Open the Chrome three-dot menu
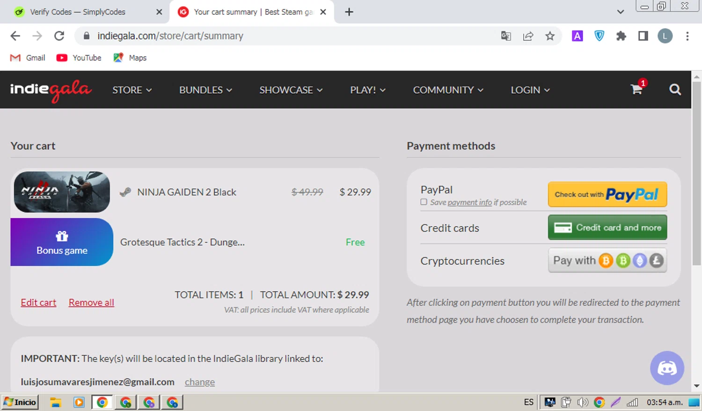This screenshot has width=702, height=411. point(687,36)
